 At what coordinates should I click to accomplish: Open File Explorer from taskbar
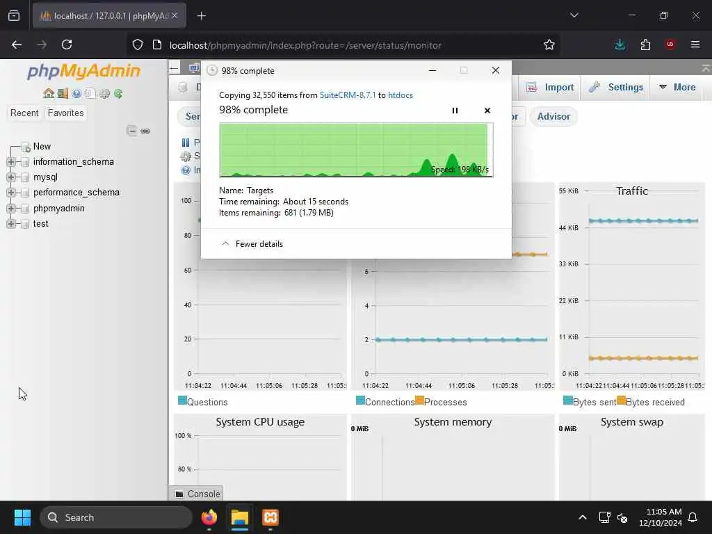pos(240,517)
